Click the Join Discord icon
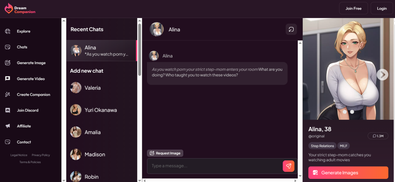The image size is (395, 182). click(x=8, y=110)
